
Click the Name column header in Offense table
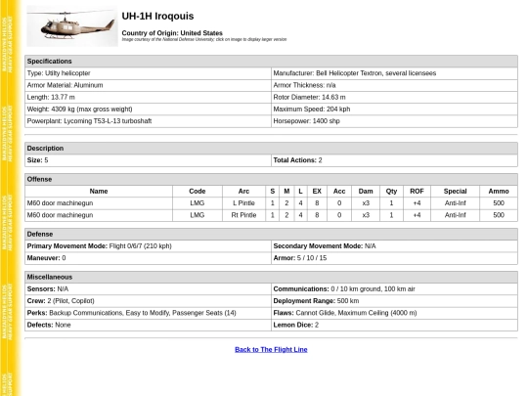[99, 192]
